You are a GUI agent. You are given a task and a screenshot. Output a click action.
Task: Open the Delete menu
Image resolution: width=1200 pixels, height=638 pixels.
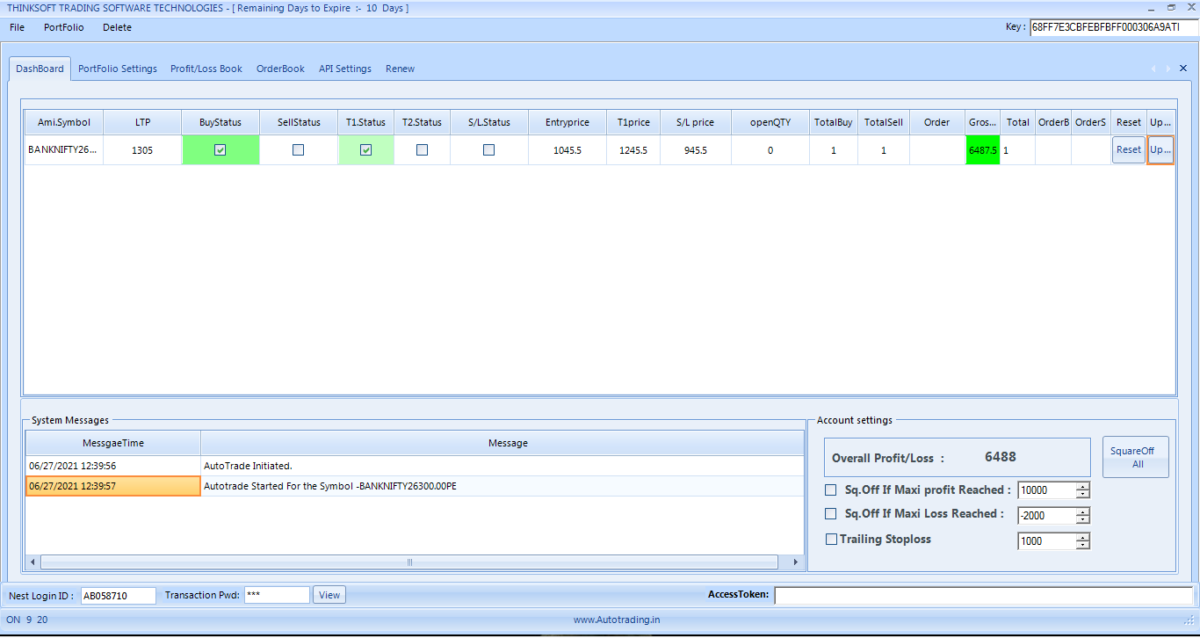117,27
